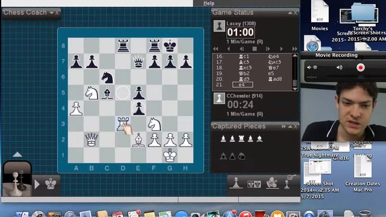Select the black pawn on a7
Screen dimensions: 386x217
pos(76,61)
